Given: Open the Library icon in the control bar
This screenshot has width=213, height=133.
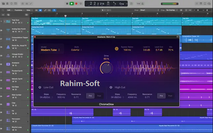Looking at the screenshot, I should point(3,4).
